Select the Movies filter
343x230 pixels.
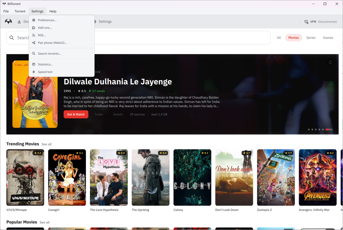point(293,38)
